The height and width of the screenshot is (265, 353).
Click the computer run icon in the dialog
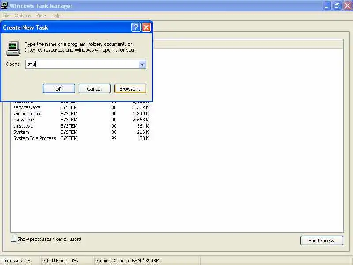tap(13, 48)
